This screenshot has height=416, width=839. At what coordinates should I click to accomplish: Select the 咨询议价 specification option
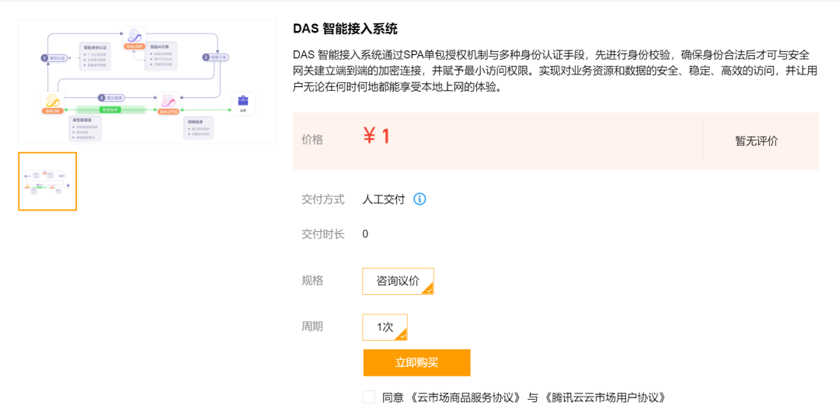click(x=398, y=281)
